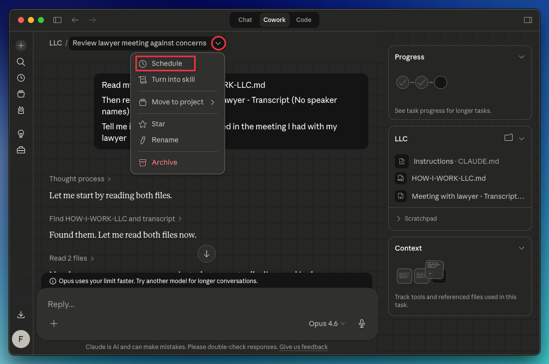Open the lightbulb ideas icon in sidebar

[21, 134]
